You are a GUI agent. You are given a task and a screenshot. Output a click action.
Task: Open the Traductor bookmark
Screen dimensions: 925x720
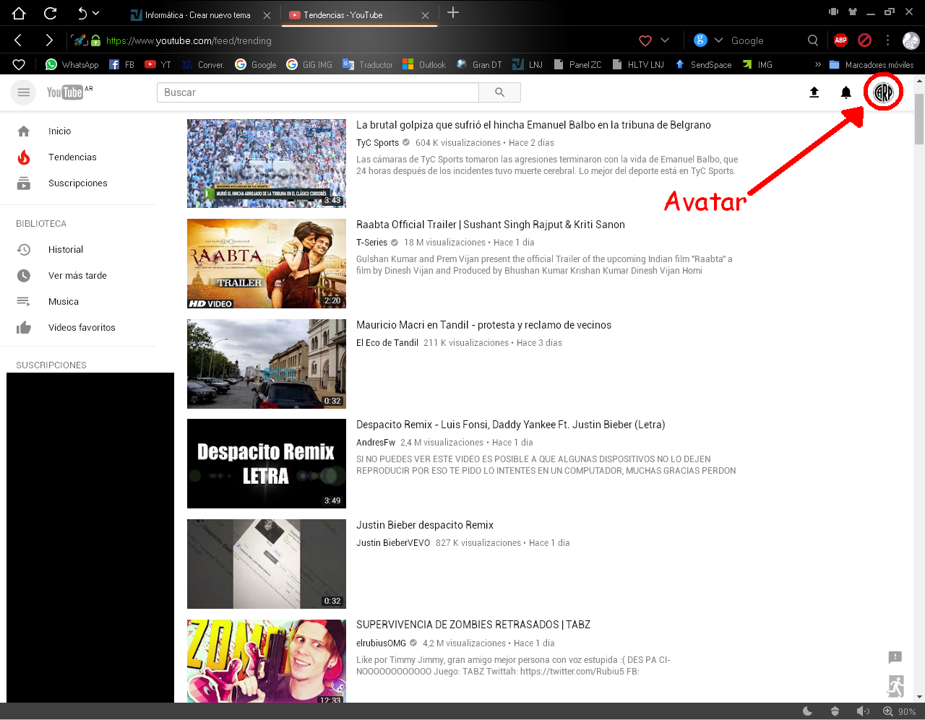pyautogui.click(x=368, y=64)
